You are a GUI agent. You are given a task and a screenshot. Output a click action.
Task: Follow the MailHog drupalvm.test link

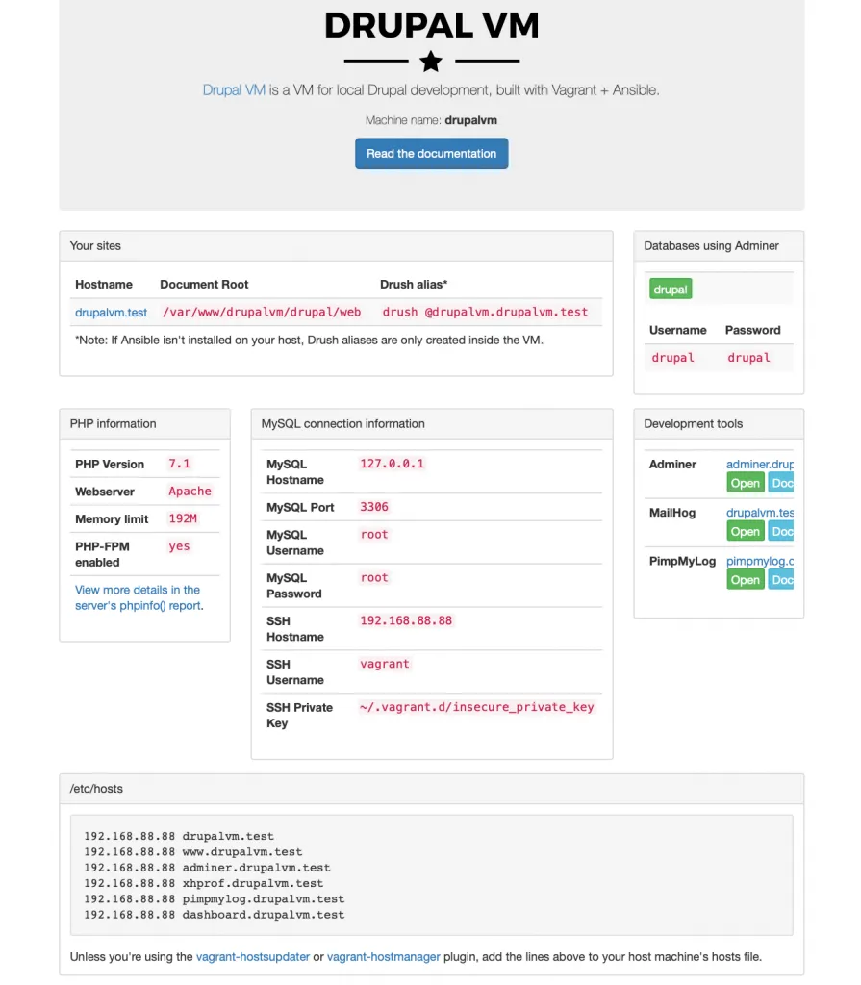(x=760, y=513)
